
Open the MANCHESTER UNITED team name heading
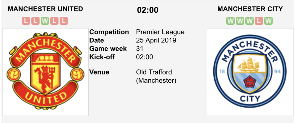45,9
